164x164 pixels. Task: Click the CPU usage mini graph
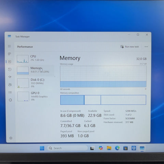[x=23, y=59]
